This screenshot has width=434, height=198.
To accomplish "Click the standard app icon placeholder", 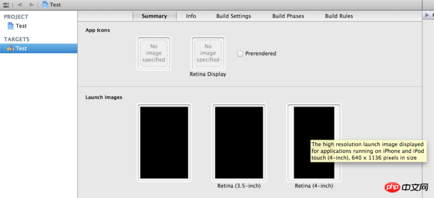I will pyautogui.click(x=154, y=53).
